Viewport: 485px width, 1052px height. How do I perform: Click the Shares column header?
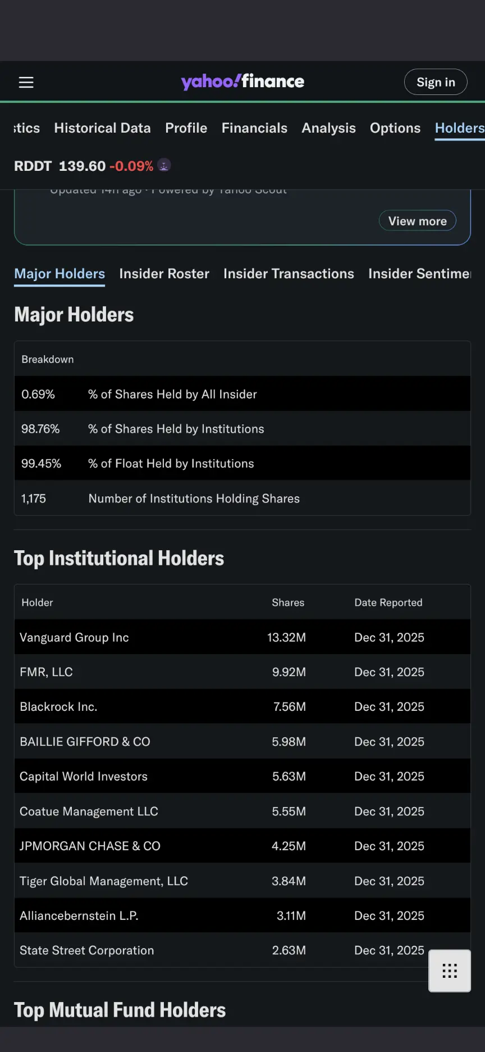[288, 602]
